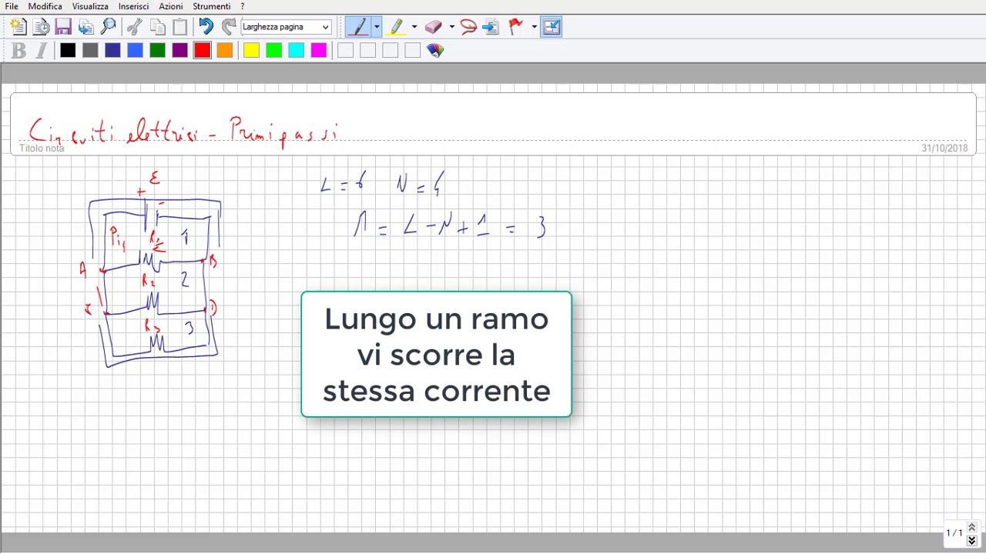This screenshot has width=986, height=554.
Task: Open the Azioni menu
Action: click(171, 6)
